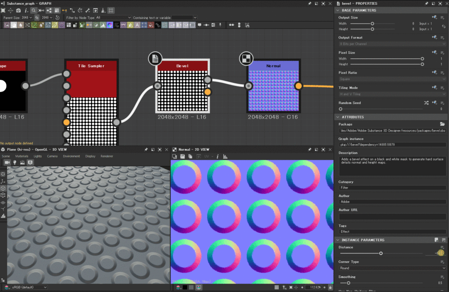Add a pin marker from node toolbar
This screenshot has width=449, height=292.
click(220, 25)
